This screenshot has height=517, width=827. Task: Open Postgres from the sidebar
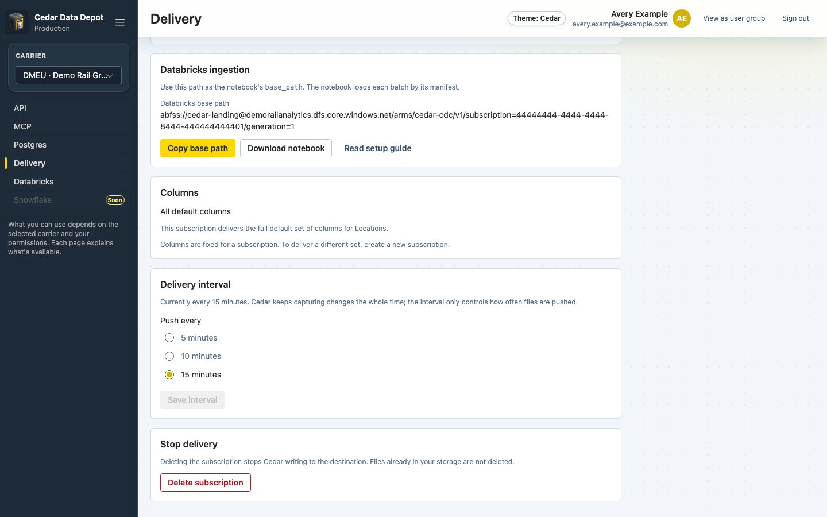[68, 145]
